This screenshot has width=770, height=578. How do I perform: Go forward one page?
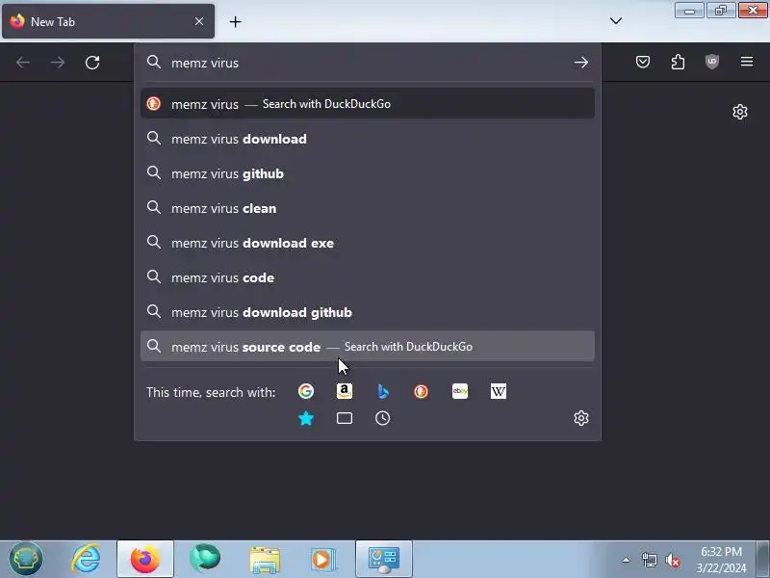pyautogui.click(x=58, y=63)
